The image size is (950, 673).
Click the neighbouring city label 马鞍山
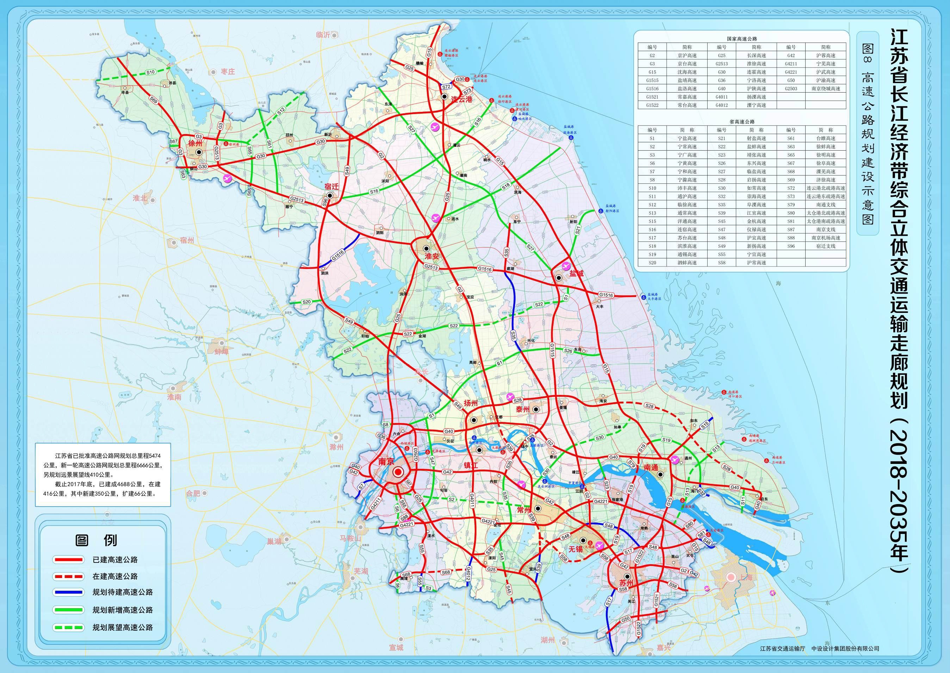click(351, 538)
